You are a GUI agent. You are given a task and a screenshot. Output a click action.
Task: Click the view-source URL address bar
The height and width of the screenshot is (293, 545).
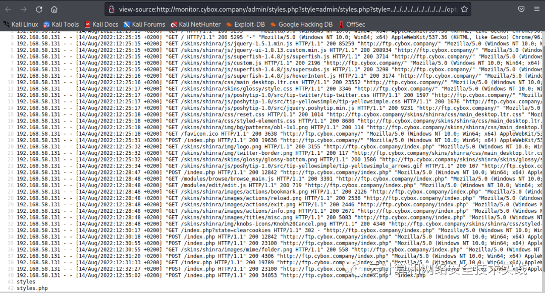288,10
